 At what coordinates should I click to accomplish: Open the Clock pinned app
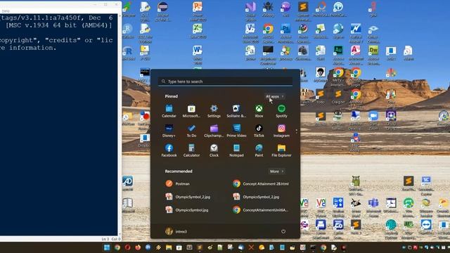point(214,150)
